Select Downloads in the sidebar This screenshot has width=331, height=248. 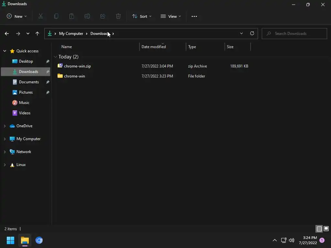26,71
